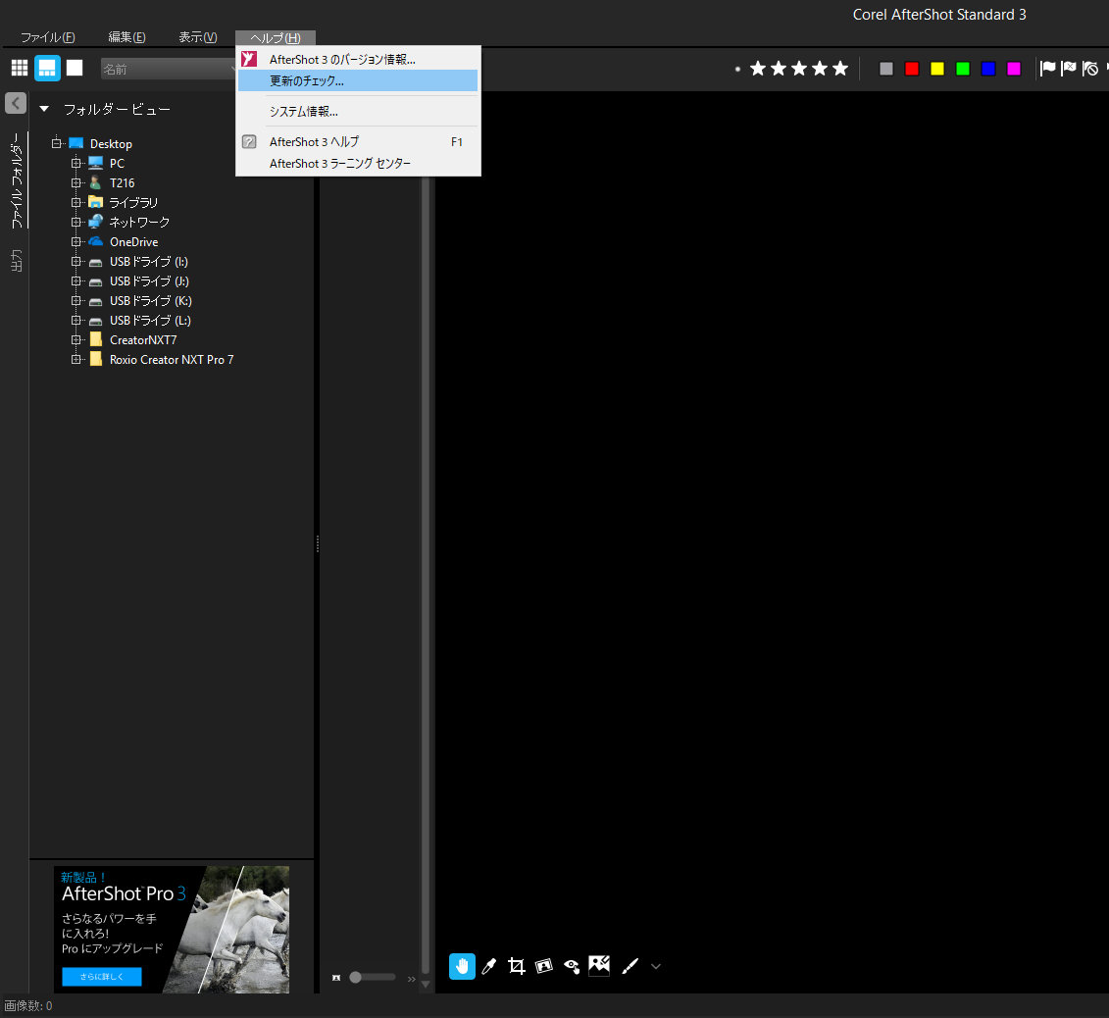This screenshot has width=1109, height=1018.
Task: Open the image watermark edit tool
Action: click(599, 965)
